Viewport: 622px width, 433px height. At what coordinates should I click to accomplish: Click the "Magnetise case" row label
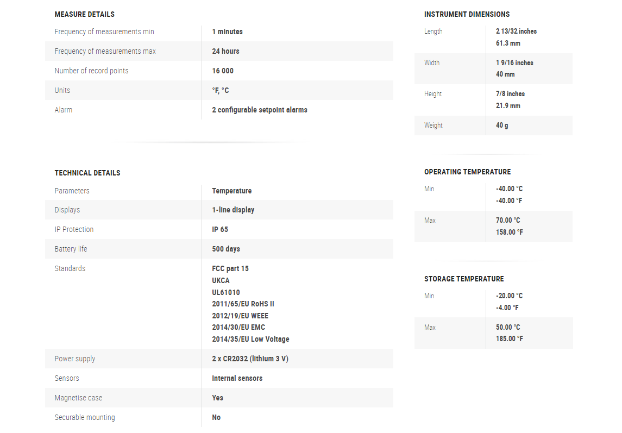click(78, 398)
